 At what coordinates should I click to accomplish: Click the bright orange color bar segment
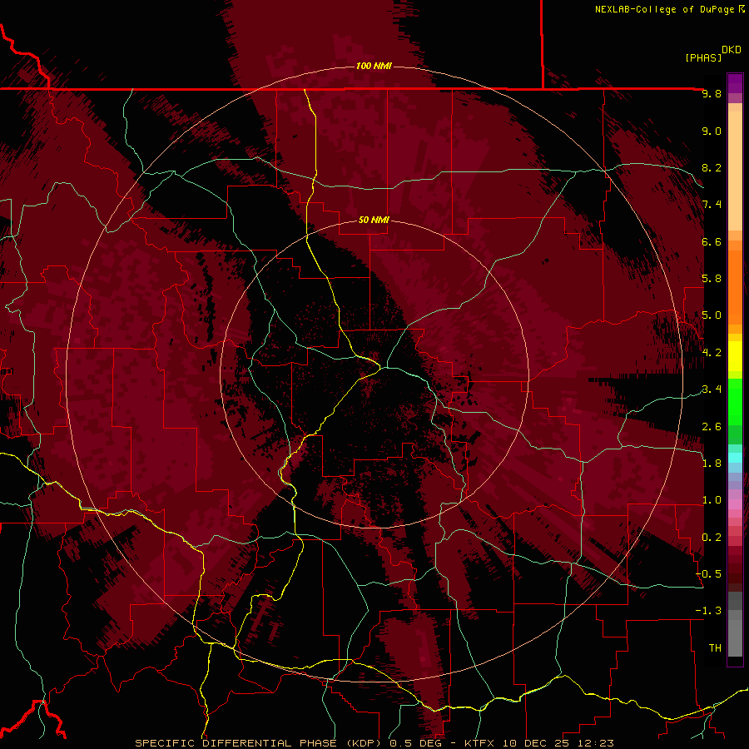tap(735, 287)
